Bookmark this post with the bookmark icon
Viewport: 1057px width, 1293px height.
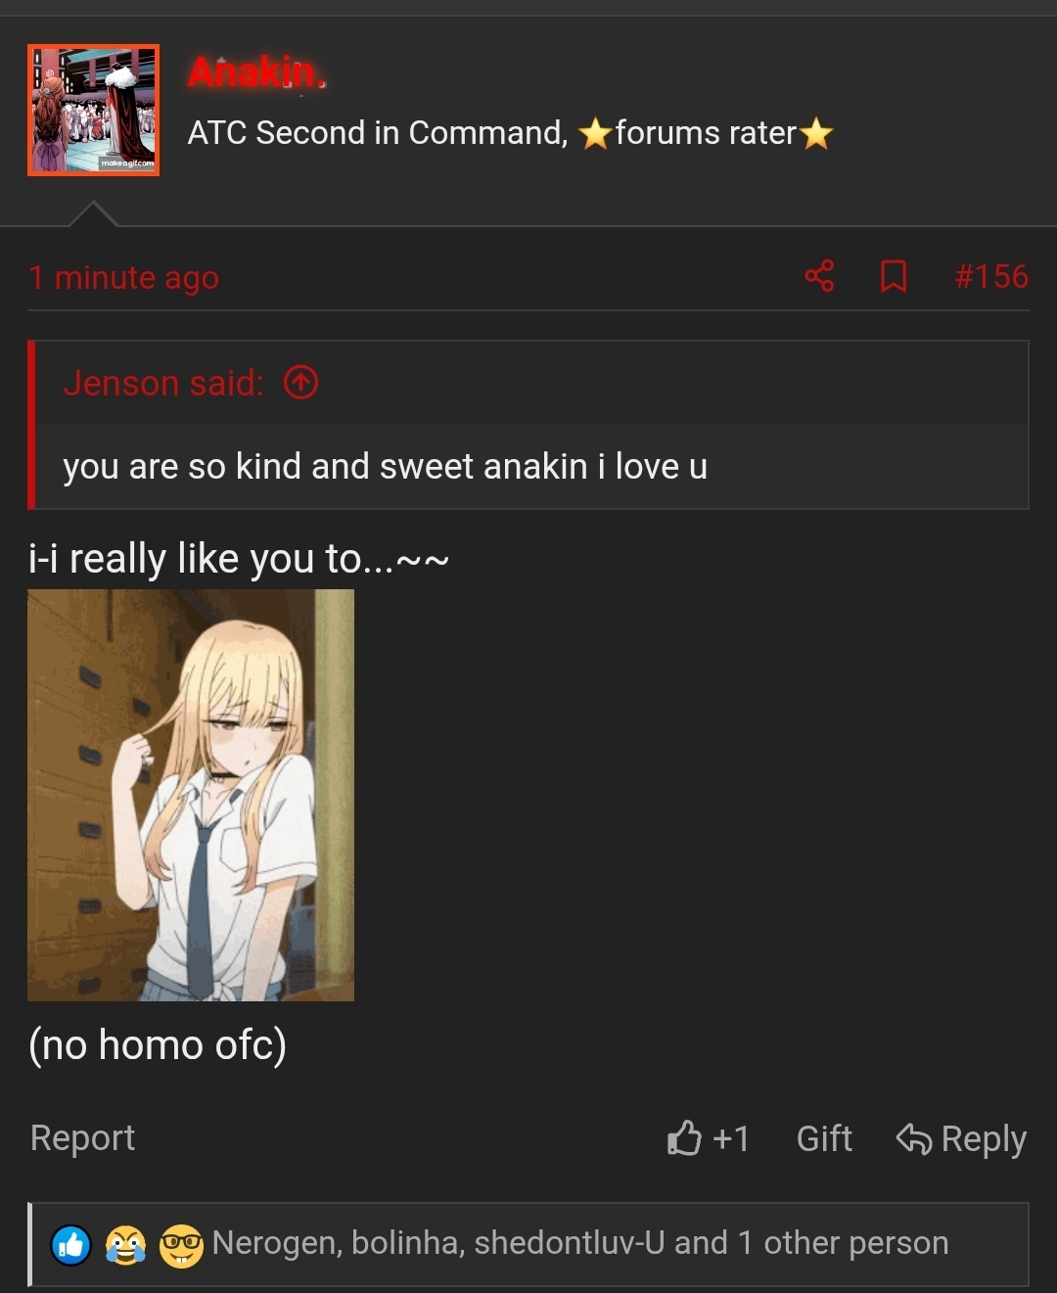[x=893, y=276]
